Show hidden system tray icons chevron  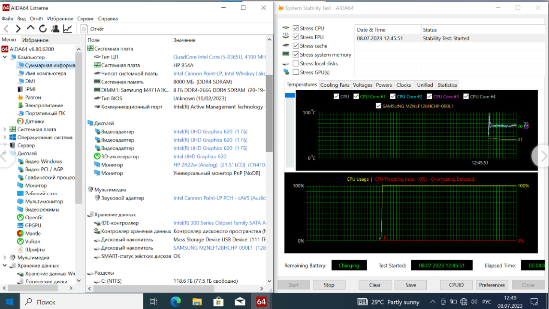coord(433,302)
